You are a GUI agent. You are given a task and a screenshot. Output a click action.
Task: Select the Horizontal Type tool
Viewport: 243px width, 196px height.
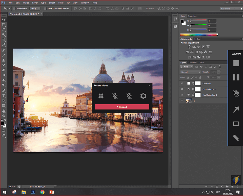[x=4, y=95]
